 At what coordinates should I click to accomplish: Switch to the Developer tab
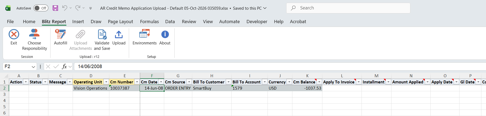point(257,22)
